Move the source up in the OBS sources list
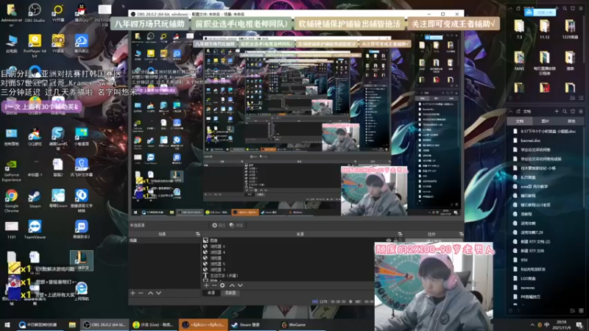589x331 pixels. click(232, 285)
